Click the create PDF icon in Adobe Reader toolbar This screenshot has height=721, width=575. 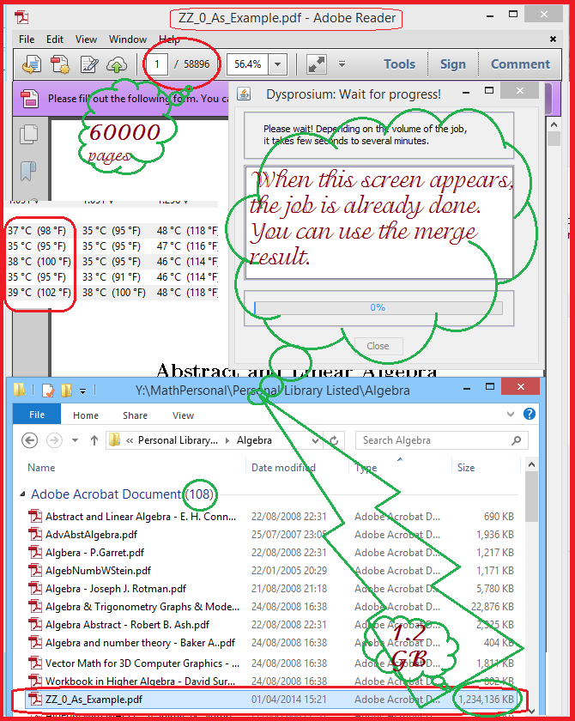(60, 64)
